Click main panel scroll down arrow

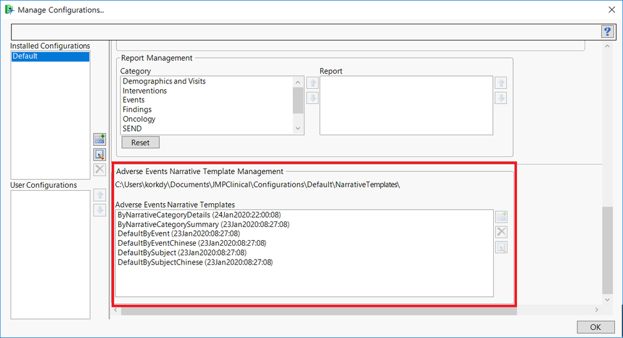point(607,299)
